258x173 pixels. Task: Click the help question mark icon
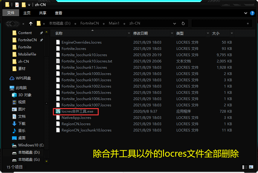(x=252, y=13)
